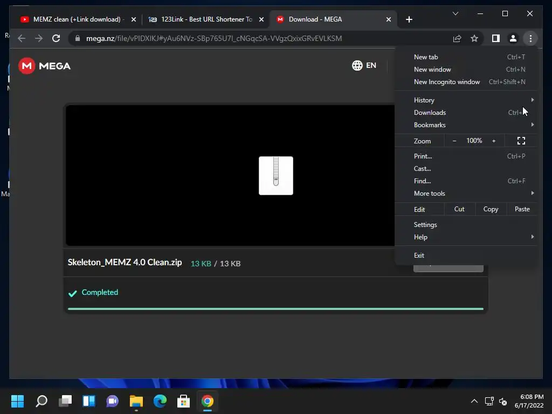Decrease zoom with minus button
Image resolution: width=552 pixels, height=414 pixels.
(x=454, y=141)
